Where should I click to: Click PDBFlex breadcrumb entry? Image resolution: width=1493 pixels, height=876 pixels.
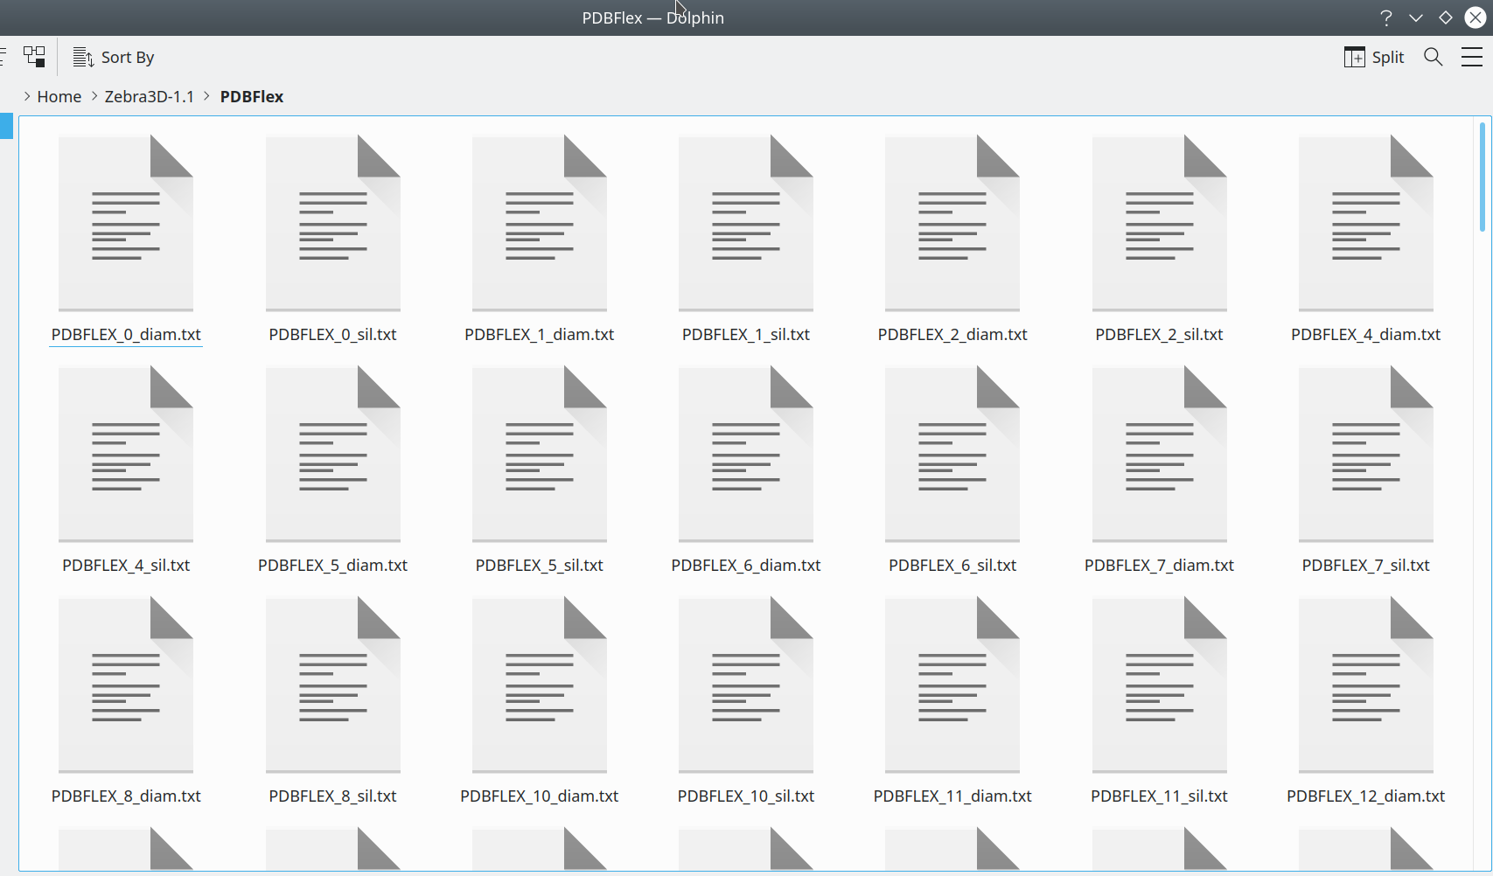252,96
